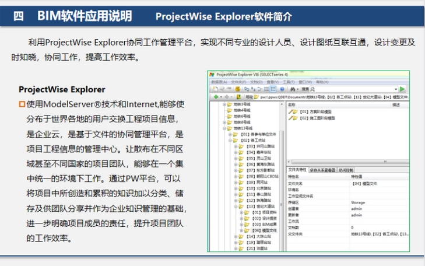Open the 查看(V) menu

coord(273,82)
